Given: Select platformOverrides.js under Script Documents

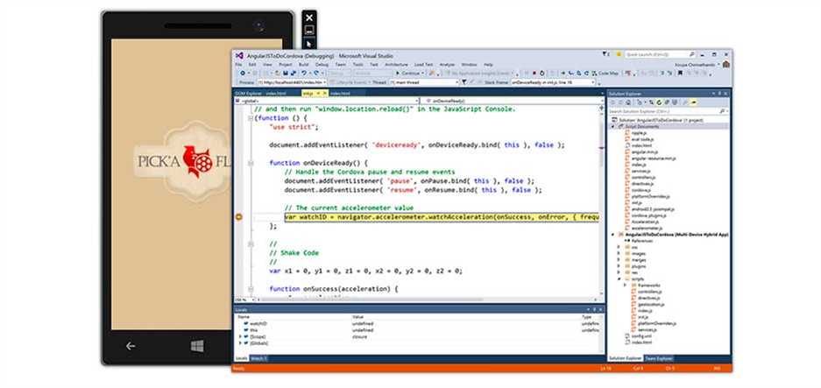Looking at the screenshot, I should click(x=650, y=196).
